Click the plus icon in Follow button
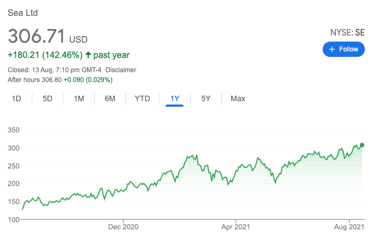372x232 pixels. [330, 49]
